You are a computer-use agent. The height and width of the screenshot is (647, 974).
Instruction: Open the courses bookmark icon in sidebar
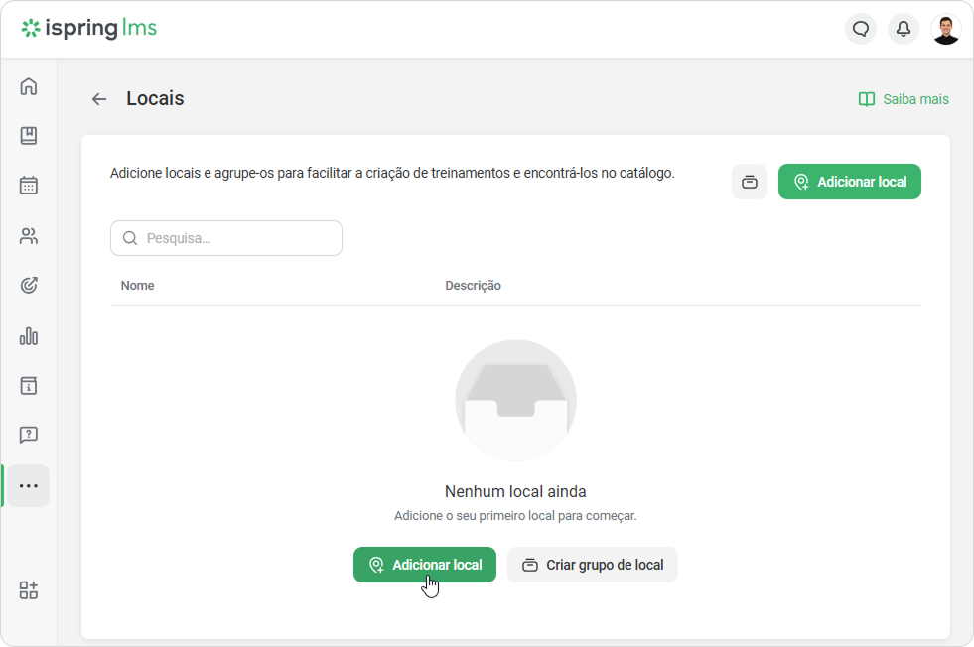[29, 135]
